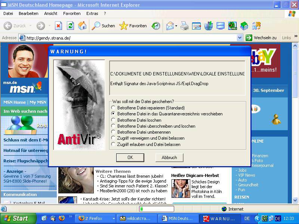Viewport: 299px width, 224px height.
Task: Click the translation people icon in toolbar
Action: coord(256,26)
